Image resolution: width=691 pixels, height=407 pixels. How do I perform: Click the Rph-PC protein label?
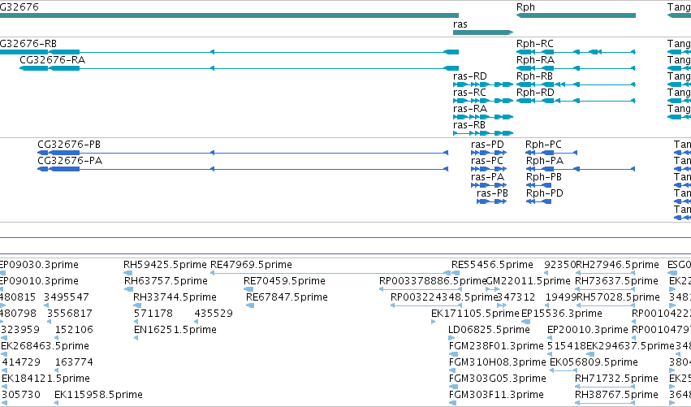(543, 145)
